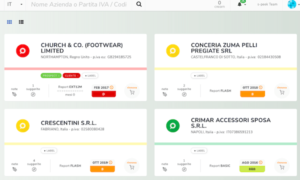This screenshot has width=300, height=180.
Task: Open notes icon on Crimar Accessori Sposa card
Action: 164,169
